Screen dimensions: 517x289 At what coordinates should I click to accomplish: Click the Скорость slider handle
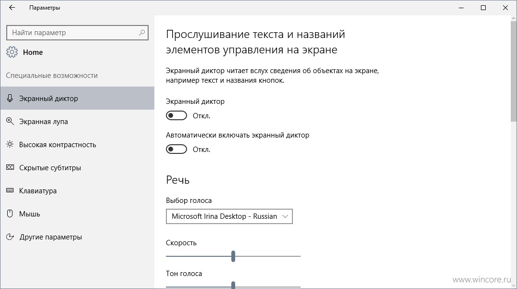pyautogui.click(x=233, y=256)
